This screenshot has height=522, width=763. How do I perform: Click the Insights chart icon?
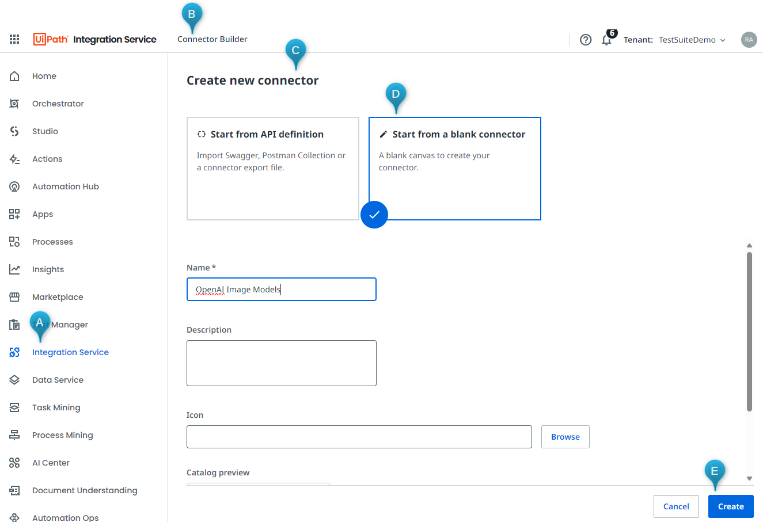point(14,269)
